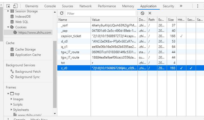Click the HttpOnly checkmark of capsion_ticket
Viewport: 204px width, 120px height.
(x=181, y=36)
